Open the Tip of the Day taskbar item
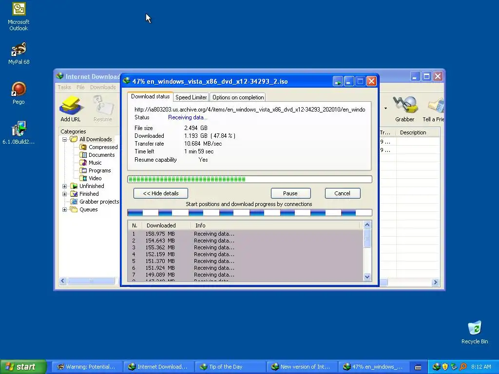Image resolution: width=499 pixels, height=374 pixels. pyautogui.click(x=230, y=367)
